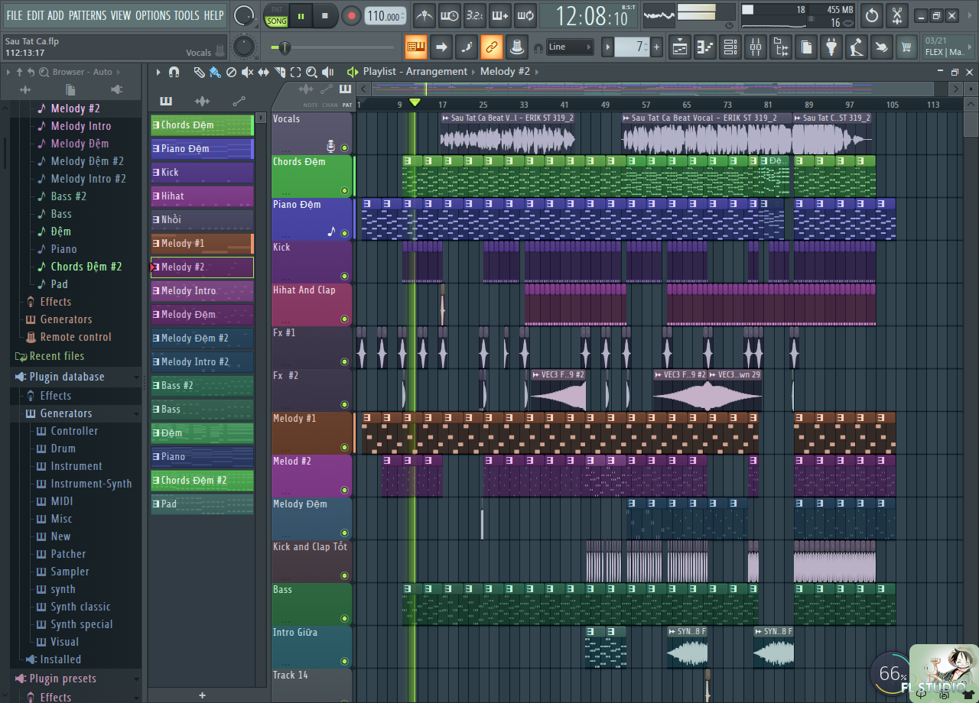Open the project files paper icon

tap(806, 47)
